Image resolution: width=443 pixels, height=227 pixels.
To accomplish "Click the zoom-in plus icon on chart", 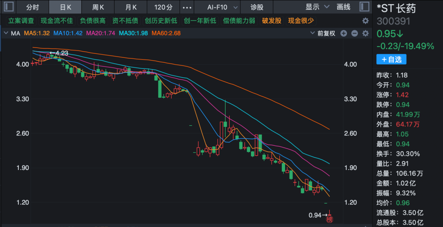I will click(344, 33).
